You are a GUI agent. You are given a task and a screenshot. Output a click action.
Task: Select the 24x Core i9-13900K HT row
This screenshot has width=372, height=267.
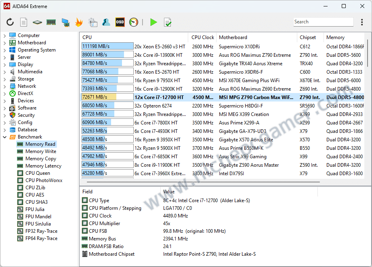(x=223, y=55)
